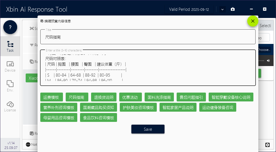Screen dimensions: 276x152
Task: Click the speaker volume icon
Action: point(268,61)
